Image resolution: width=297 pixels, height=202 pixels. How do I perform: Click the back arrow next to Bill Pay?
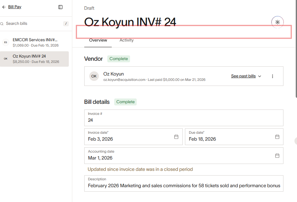pyautogui.click(x=4, y=7)
